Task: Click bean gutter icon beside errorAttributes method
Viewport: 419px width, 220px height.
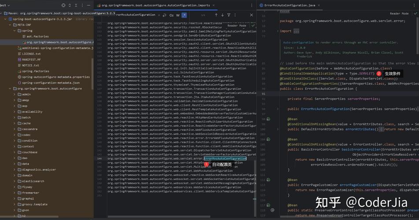Action: click(268, 119)
